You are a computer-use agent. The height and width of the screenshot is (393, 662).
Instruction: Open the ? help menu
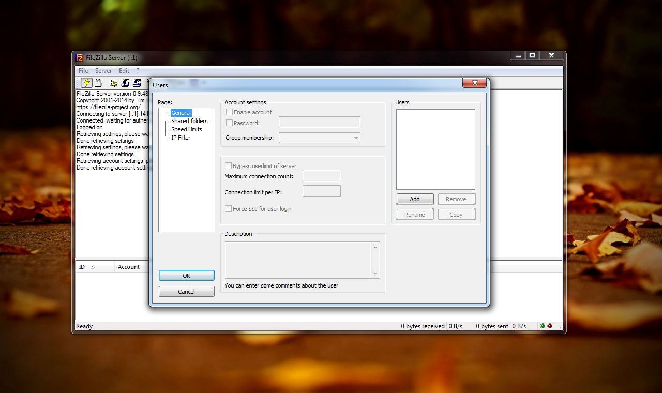point(138,71)
